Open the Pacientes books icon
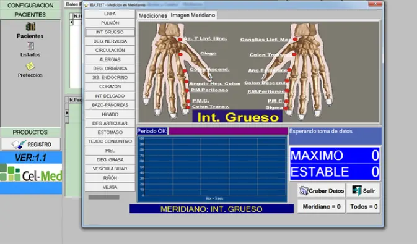 [30, 27]
